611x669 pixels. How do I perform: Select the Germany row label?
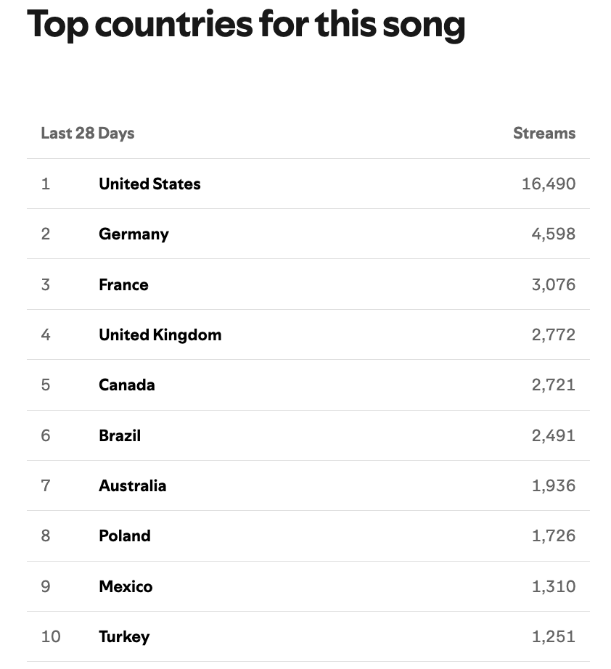pyautogui.click(x=134, y=234)
